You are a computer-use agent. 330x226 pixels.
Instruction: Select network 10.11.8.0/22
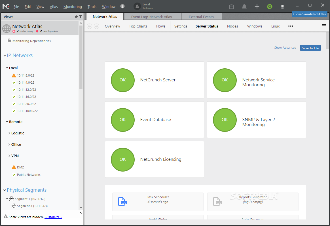[x=26, y=75]
